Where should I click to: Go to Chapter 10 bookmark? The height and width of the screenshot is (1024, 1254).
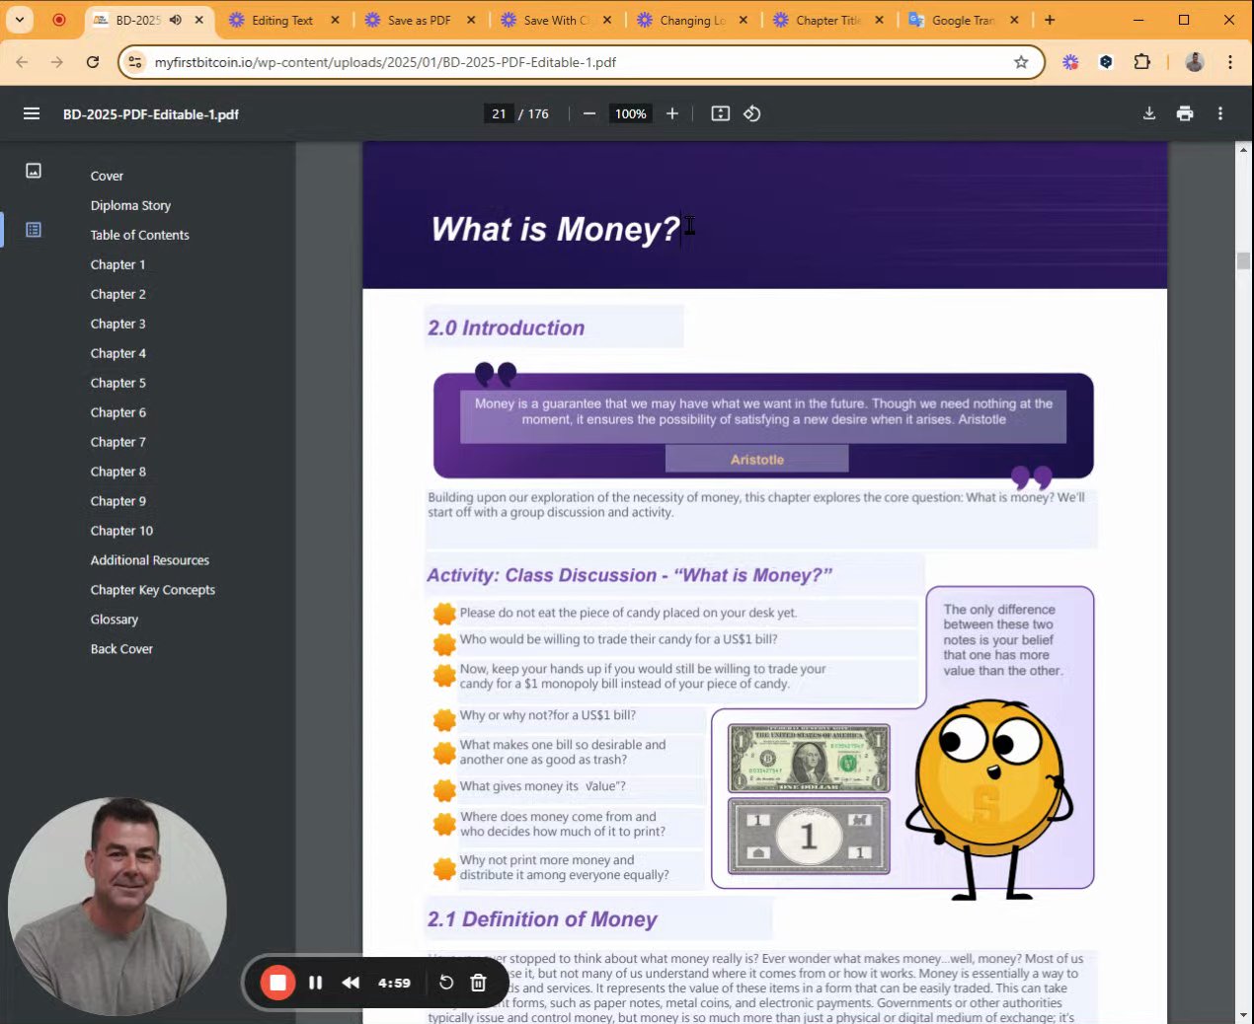[121, 531]
